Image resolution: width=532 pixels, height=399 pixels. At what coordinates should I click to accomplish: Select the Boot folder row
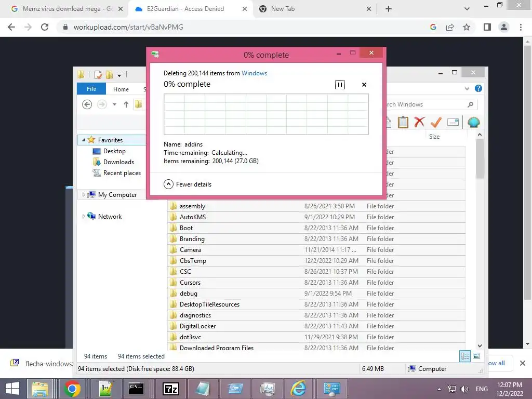click(x=316, y=228)
